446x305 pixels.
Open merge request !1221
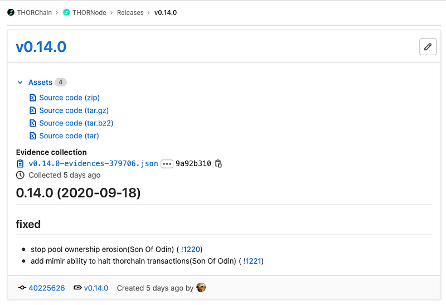click(x=253, y=261)
